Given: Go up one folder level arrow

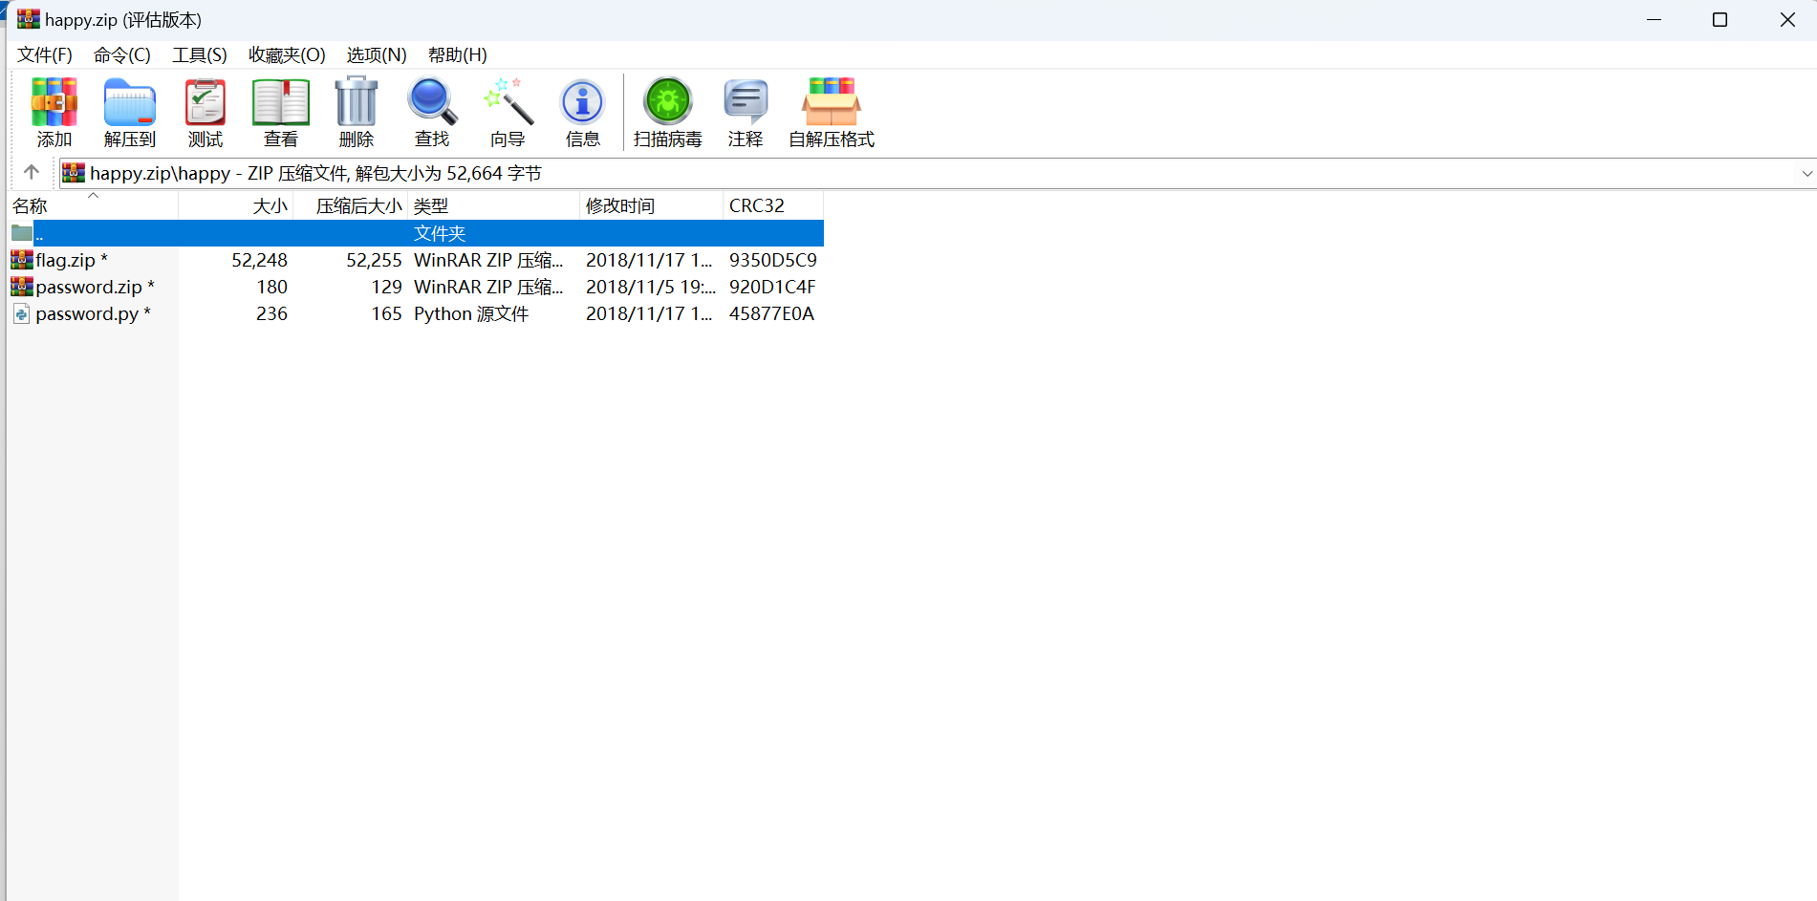Looking at the screenshot, I should pos(32,172).
